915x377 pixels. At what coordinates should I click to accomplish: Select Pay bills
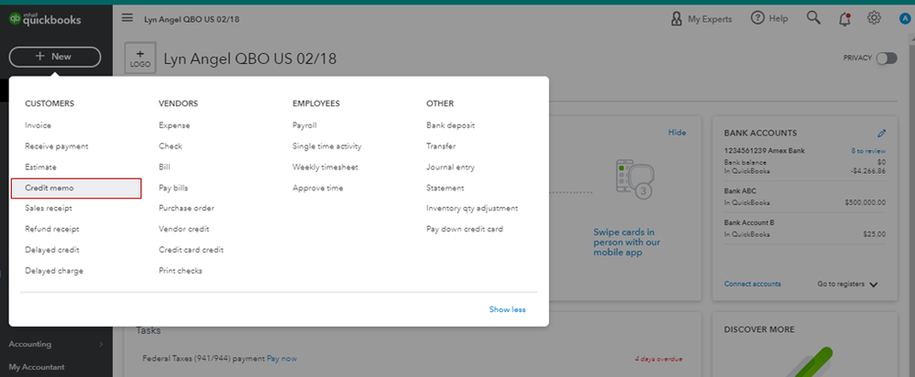tap(173, 188)
